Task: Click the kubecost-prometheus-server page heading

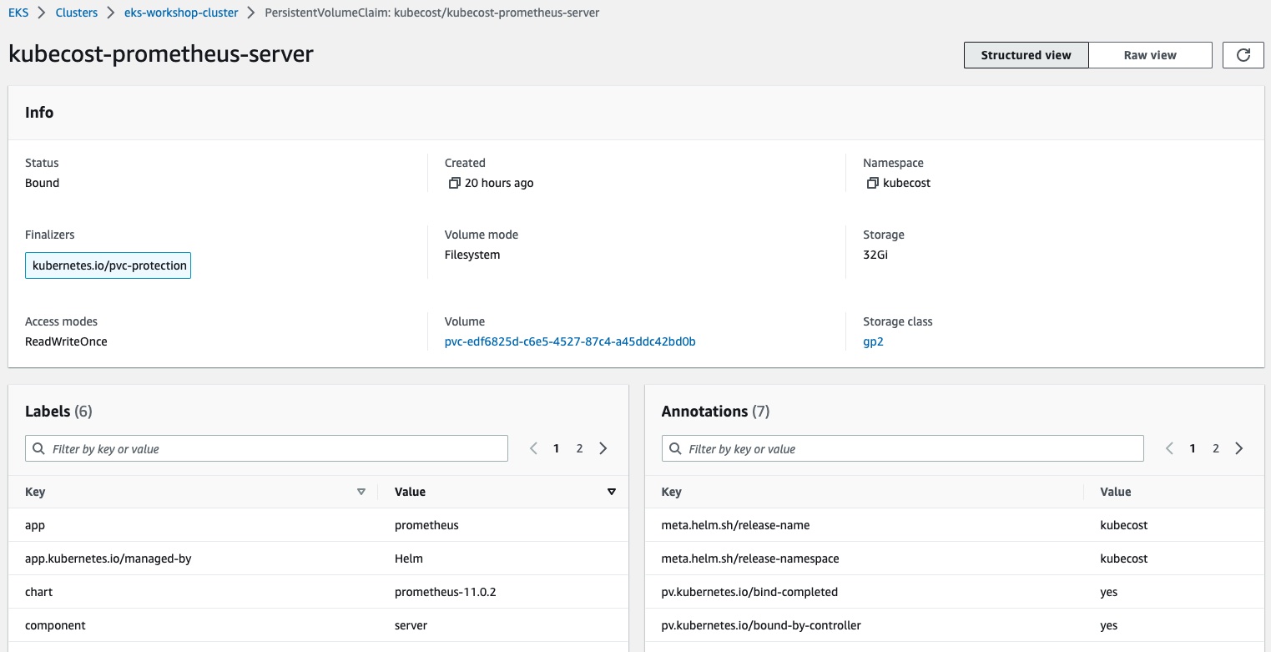Action: (x=161, y=54)
